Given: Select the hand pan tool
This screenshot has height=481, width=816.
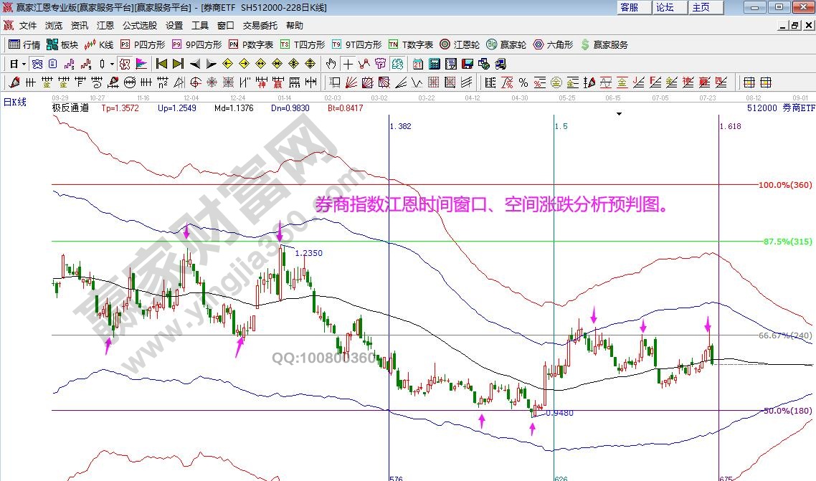Looking at the screenshot, I should pos(331,63).
